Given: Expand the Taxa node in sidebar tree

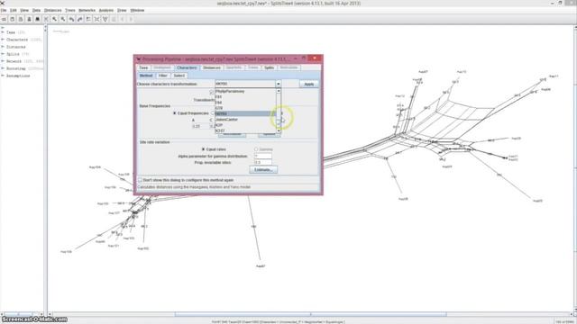Looking at the screenshot, I should pos(3,32).
